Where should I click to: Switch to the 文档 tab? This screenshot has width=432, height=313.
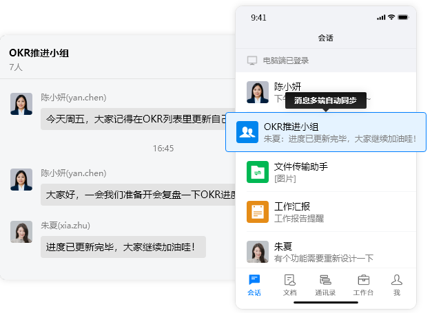(x=290, y=285)
